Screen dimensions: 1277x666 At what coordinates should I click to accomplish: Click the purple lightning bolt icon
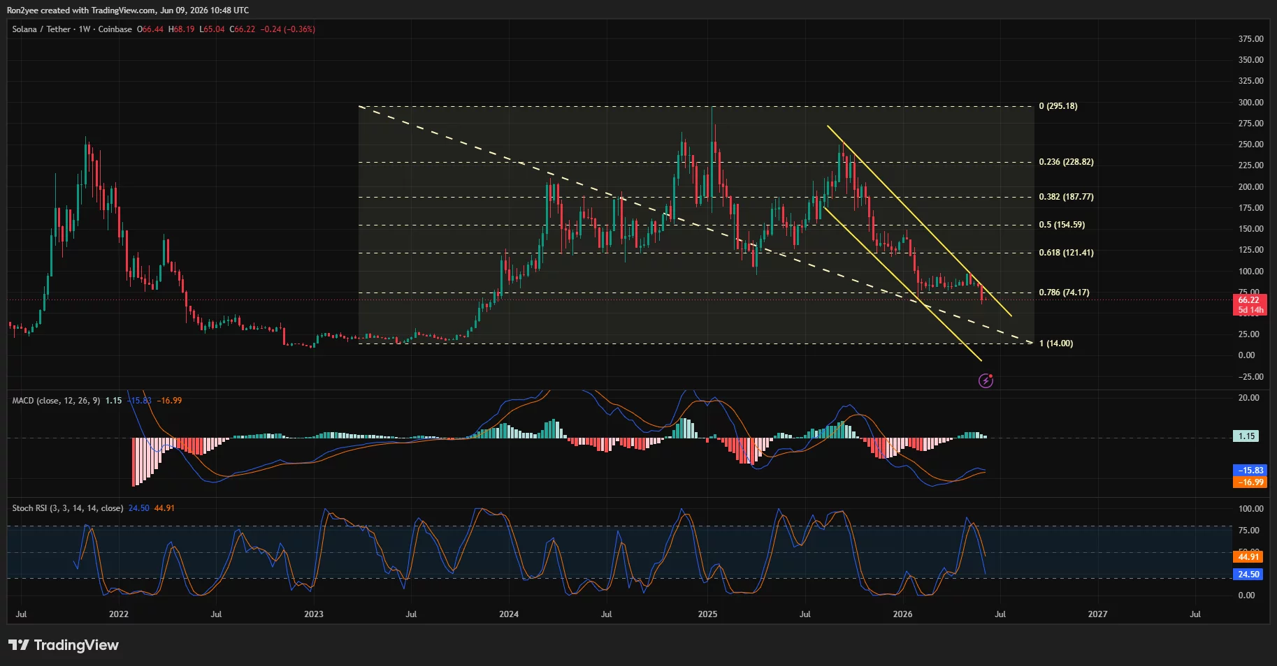point(986,380)
